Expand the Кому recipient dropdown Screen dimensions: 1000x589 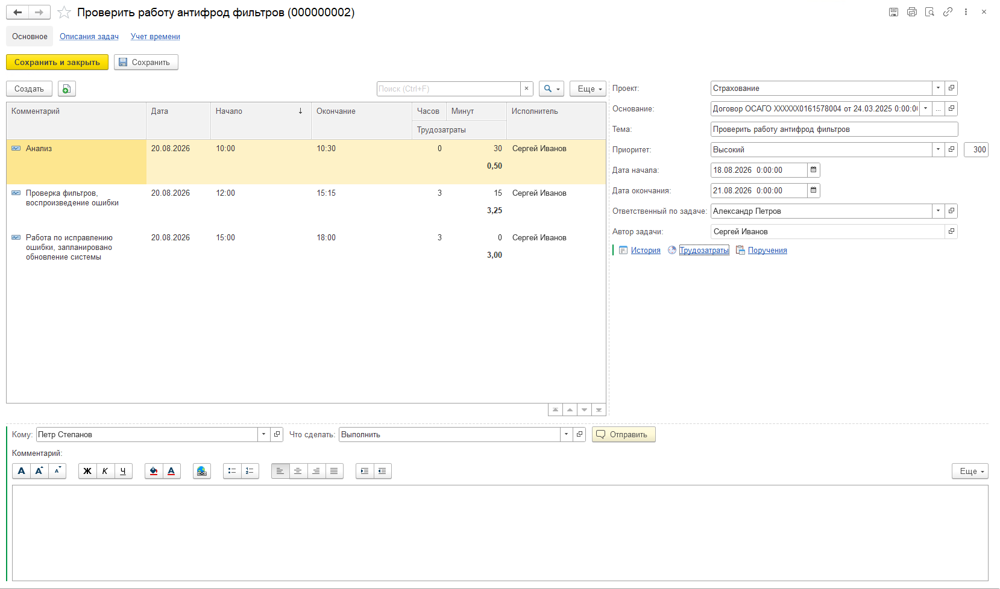coord(263,434)
